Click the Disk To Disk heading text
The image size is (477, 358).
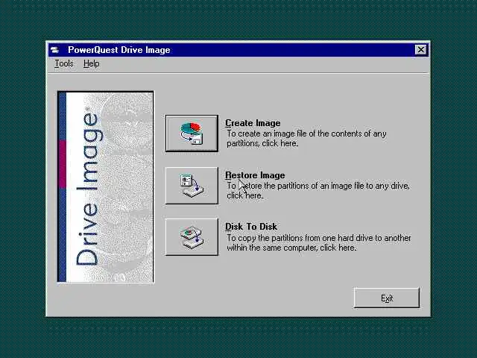[251, 227]
